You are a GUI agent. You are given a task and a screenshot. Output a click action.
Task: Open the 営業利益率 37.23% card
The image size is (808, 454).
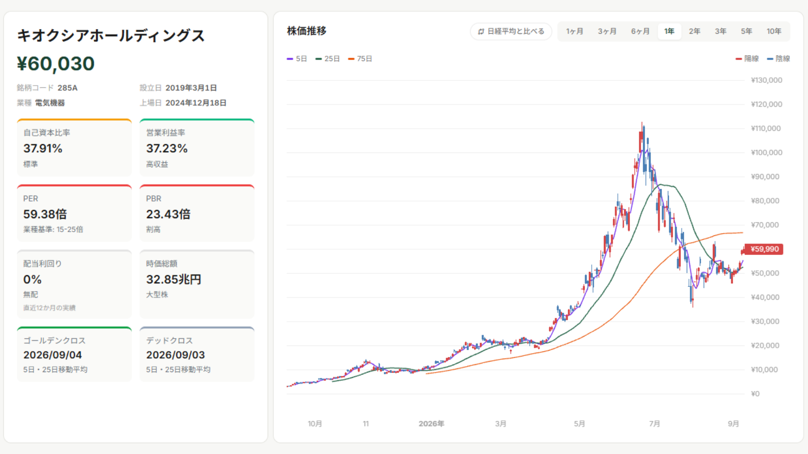point(197,148)
